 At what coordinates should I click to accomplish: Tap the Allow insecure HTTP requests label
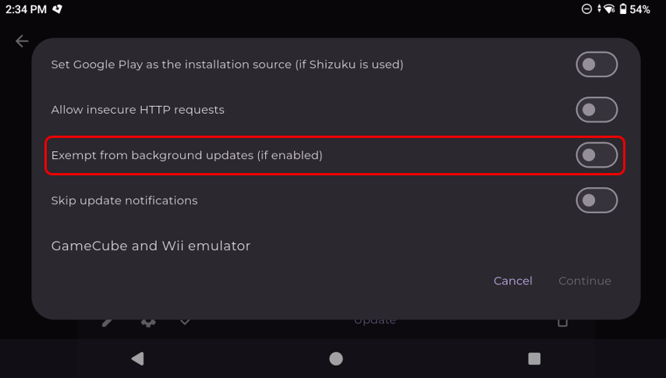[137, 110]
